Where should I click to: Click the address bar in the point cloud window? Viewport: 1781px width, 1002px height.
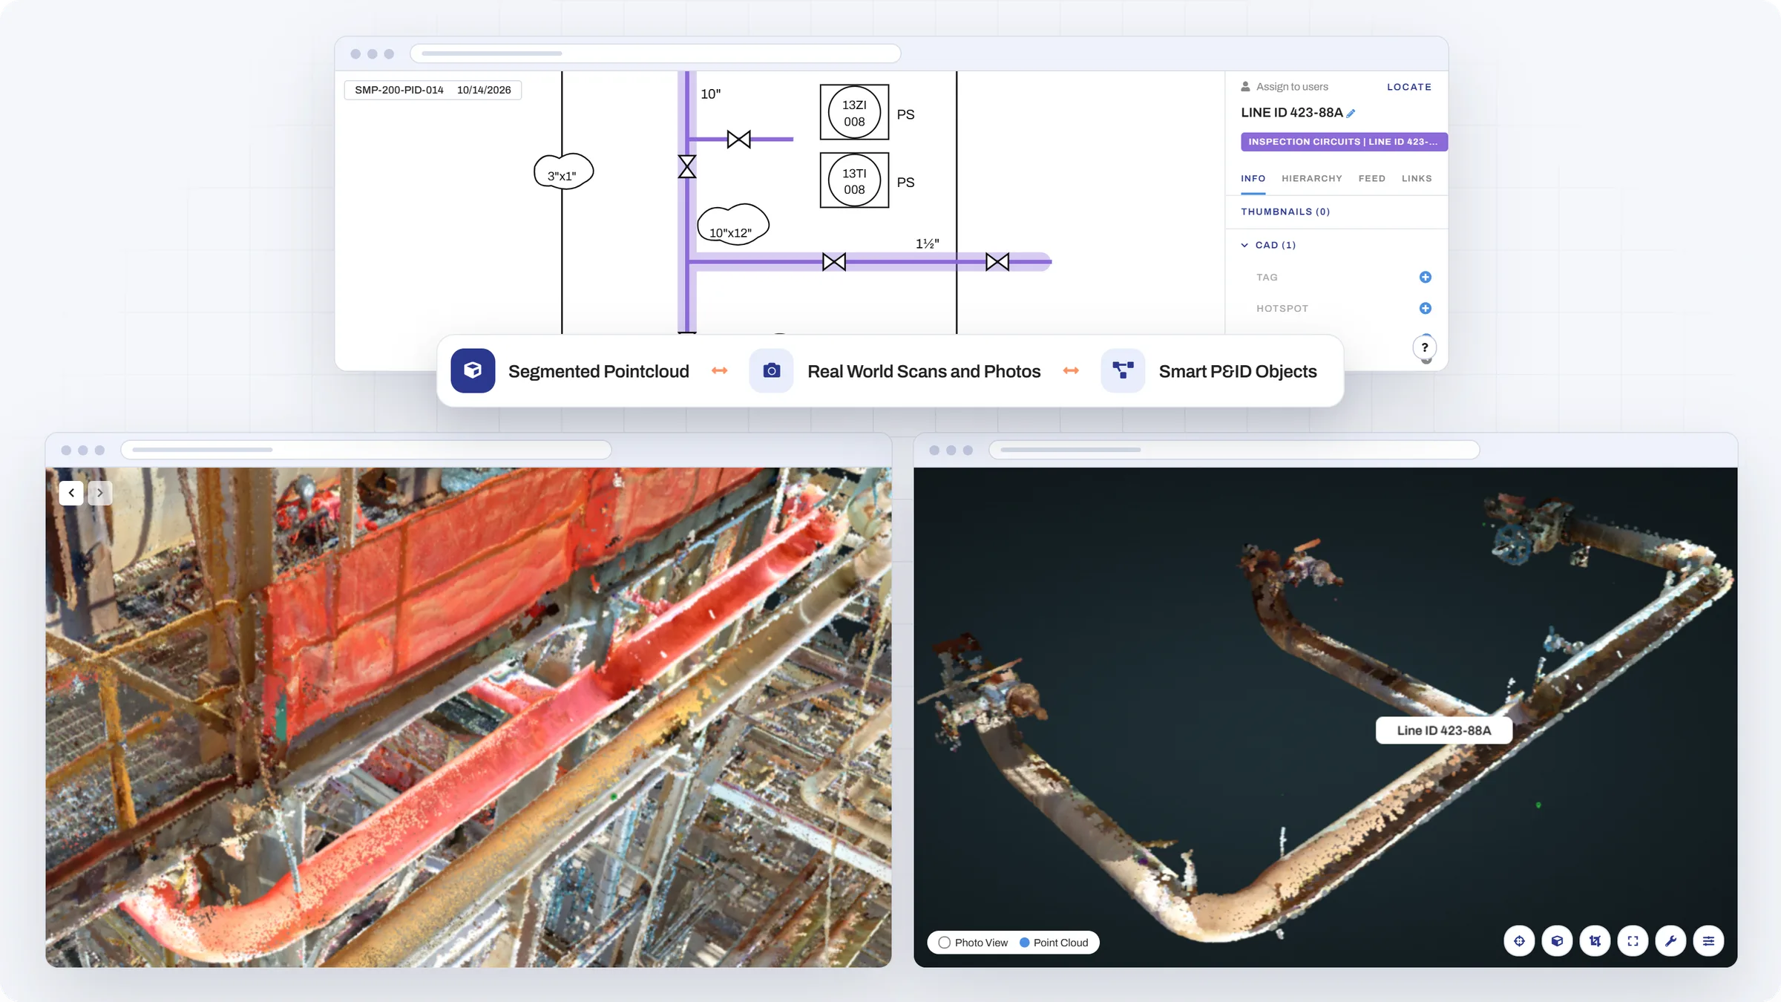point(1234,450)
